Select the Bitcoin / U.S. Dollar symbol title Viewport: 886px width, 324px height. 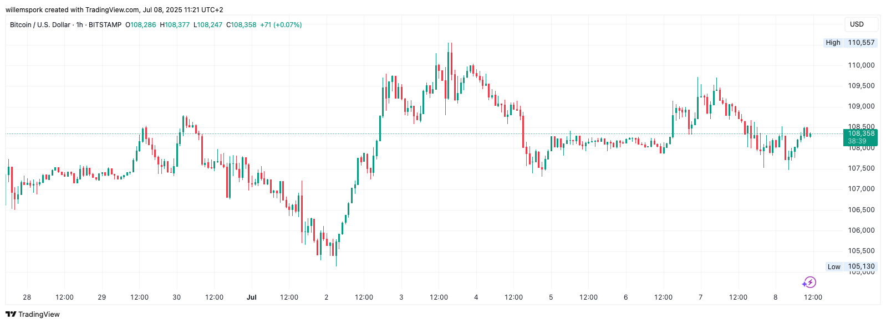click(x=40, y=25)
